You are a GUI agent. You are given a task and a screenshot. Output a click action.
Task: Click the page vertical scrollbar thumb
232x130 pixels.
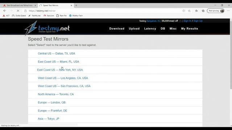click(231, 55)
